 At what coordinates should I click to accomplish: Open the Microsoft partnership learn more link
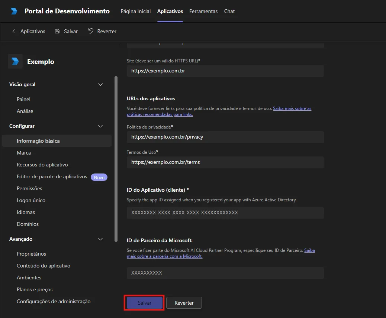(x=221, y=253)
